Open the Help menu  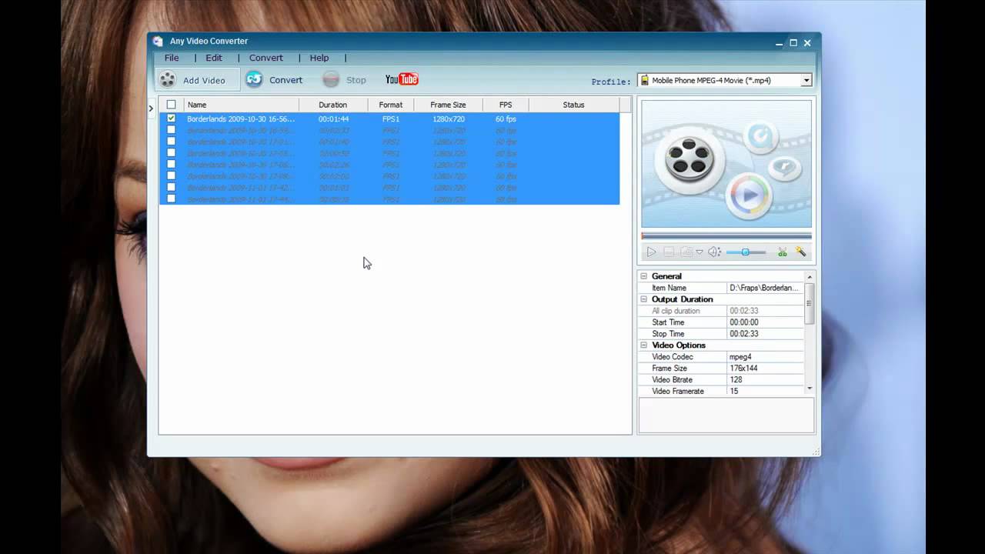[319, 58]
